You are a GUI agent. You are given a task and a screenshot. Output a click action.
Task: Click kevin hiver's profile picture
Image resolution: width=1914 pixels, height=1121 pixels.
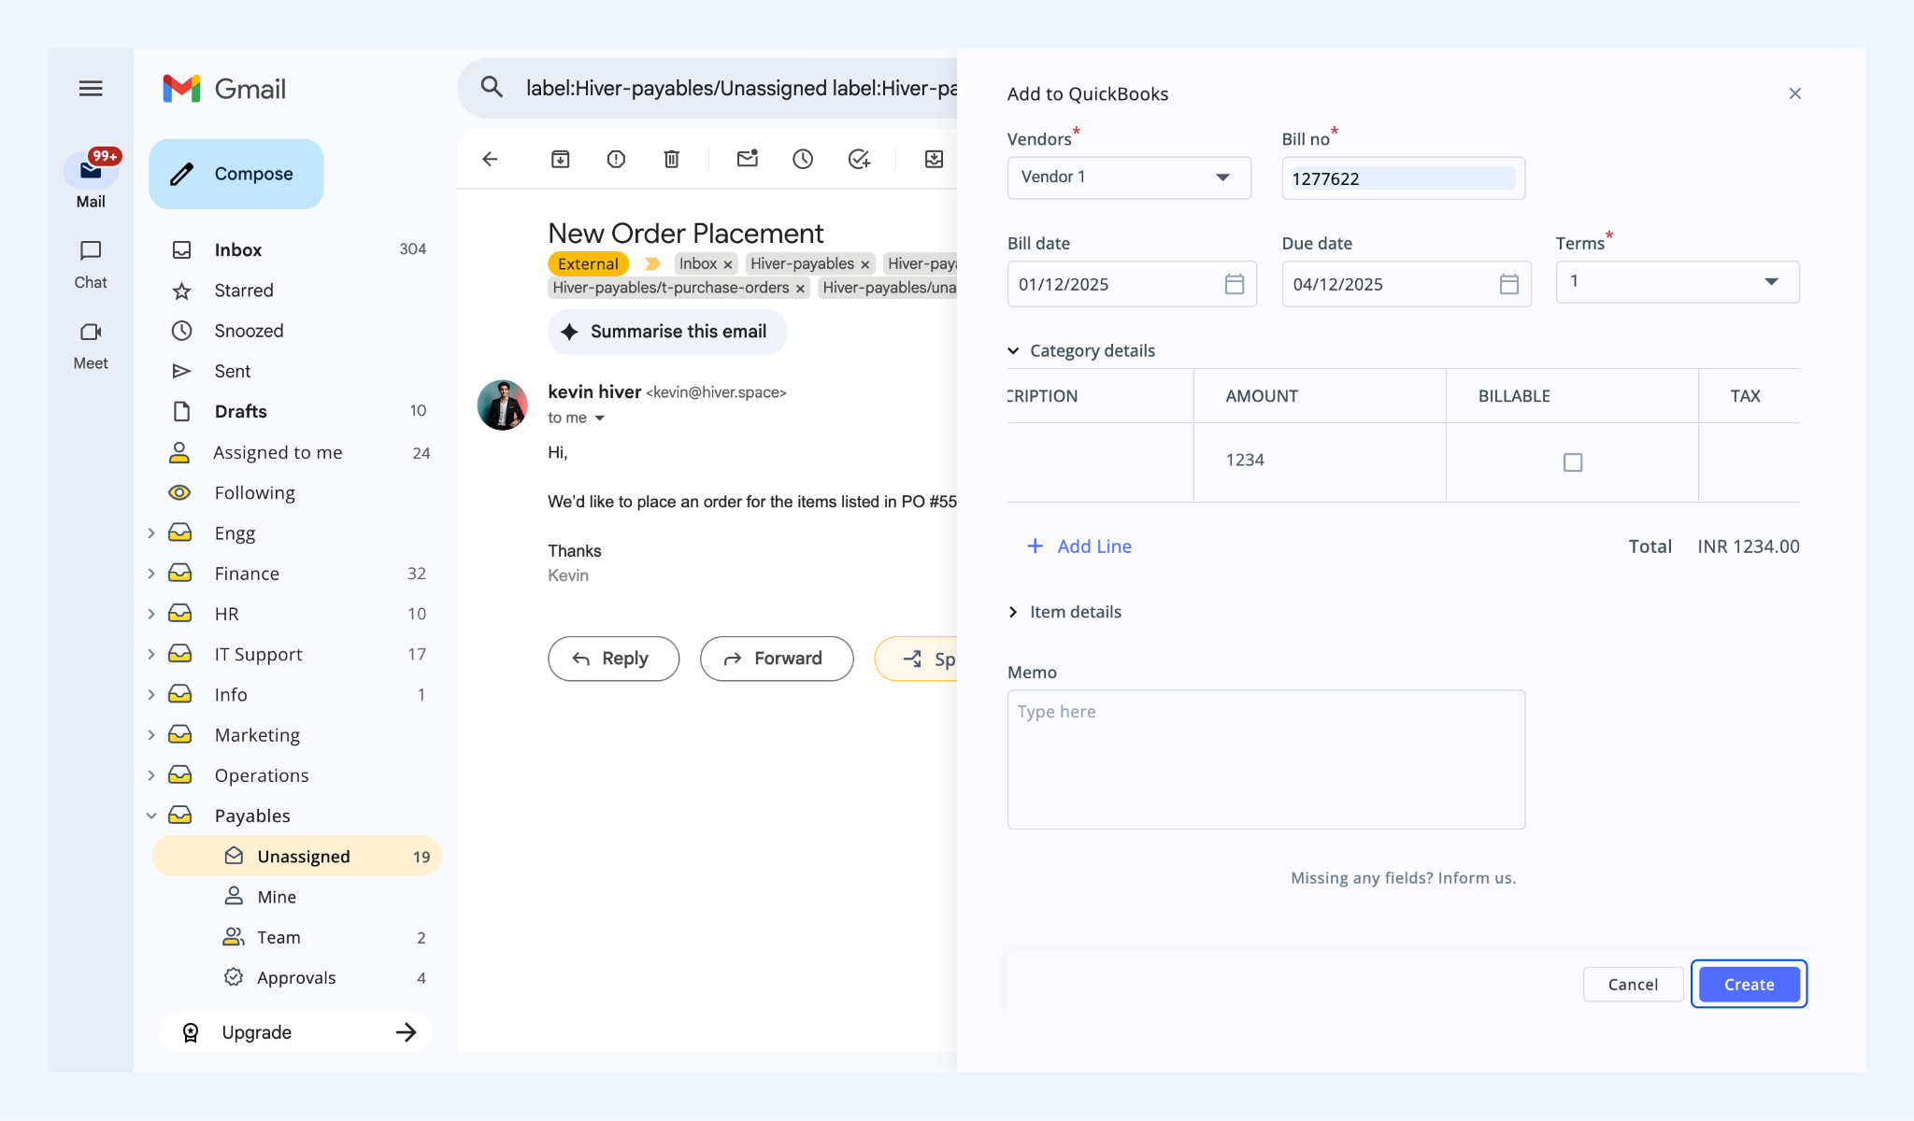click(x=503, y=405)
